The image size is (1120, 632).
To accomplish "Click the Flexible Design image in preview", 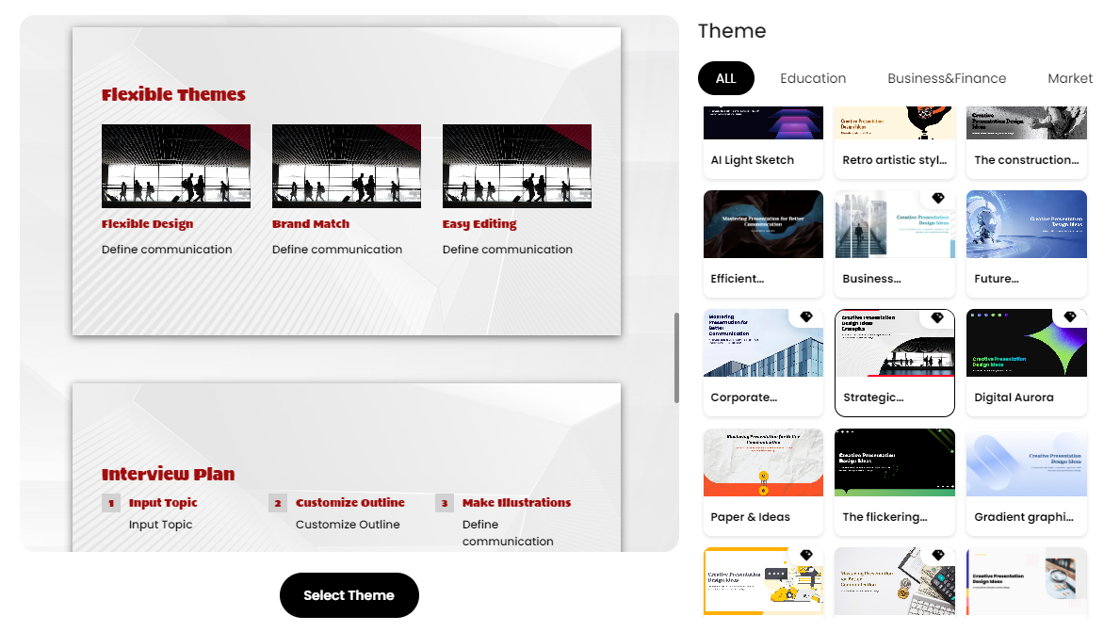I will [176, 167].
